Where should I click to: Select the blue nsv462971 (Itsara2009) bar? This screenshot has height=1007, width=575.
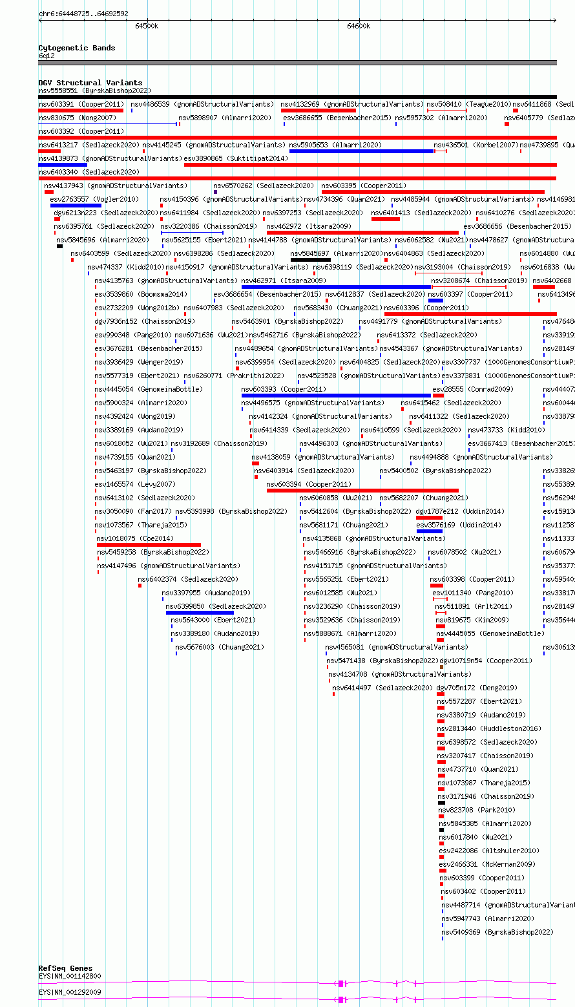(x=336, y=287)
